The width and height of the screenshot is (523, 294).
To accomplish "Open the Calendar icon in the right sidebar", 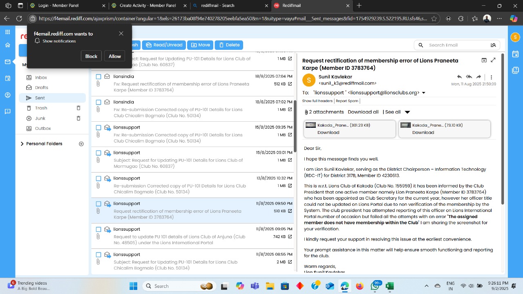I will click(515, 54).
